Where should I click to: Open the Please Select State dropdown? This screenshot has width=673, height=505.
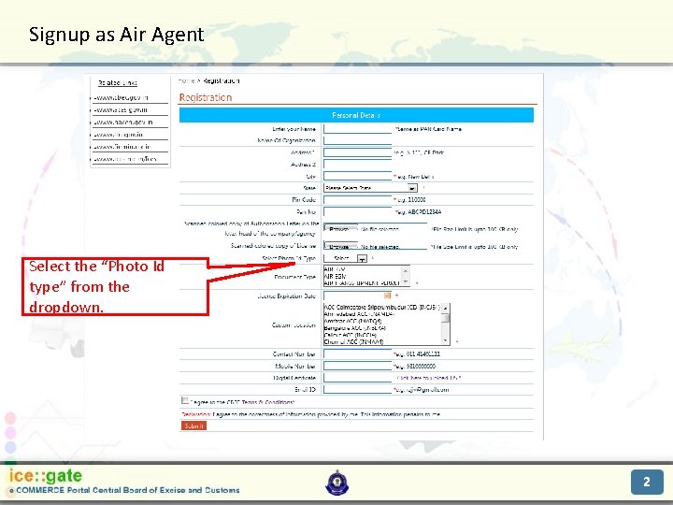[370, 188]
